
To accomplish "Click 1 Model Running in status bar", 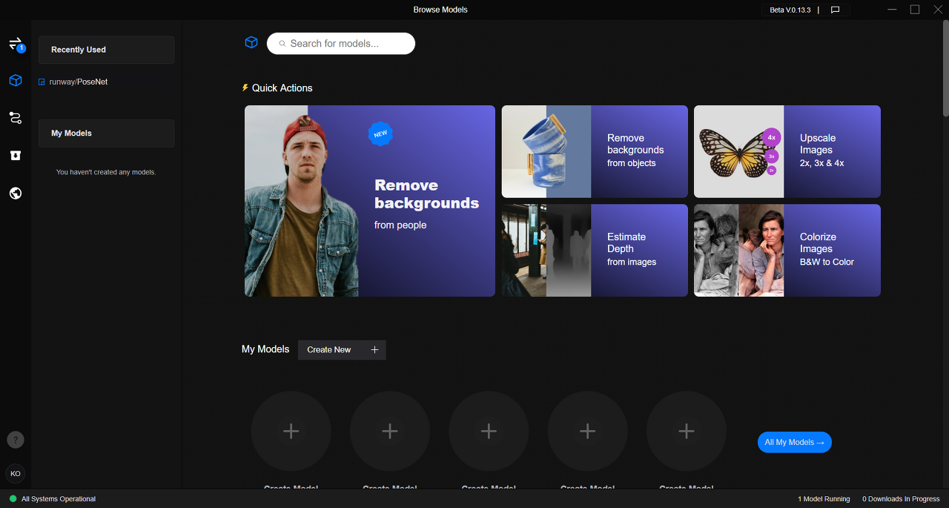I will click(824, 499).
